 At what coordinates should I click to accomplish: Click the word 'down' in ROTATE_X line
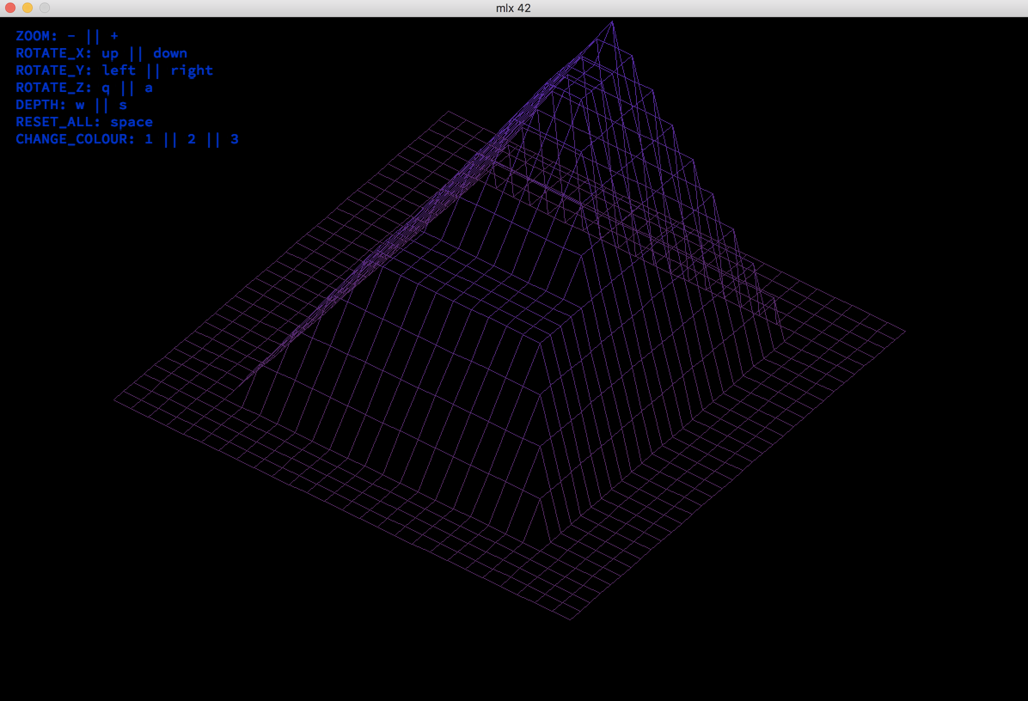pyautogui.click(x=170, y=54)
